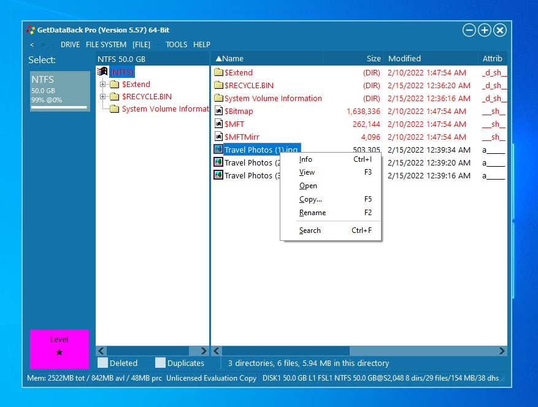Expand the $RECYCLE.BIN tree node
This screenshot has width=538, height=407.
(103, 97)
